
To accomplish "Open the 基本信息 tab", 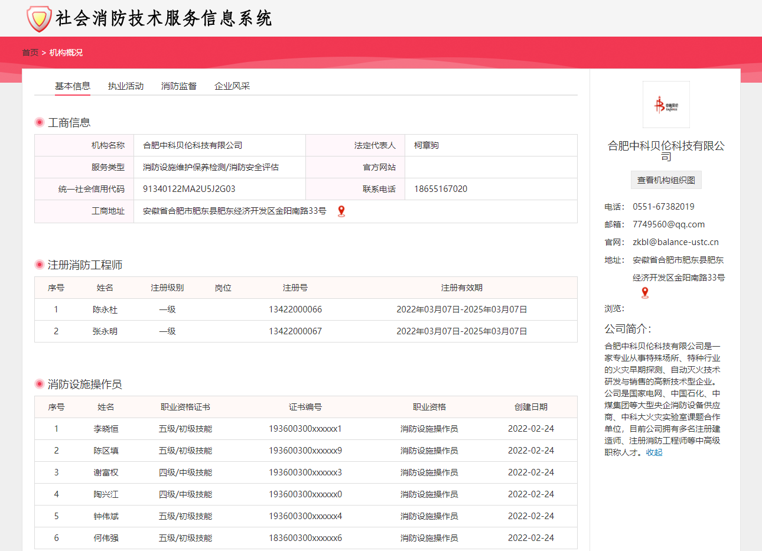I will coord(73,86).
